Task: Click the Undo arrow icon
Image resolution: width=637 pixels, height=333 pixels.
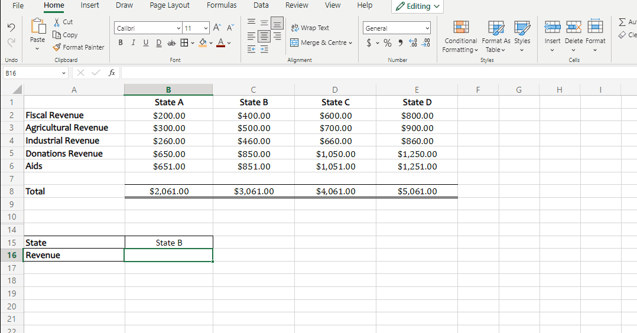Action: point(11,27)
